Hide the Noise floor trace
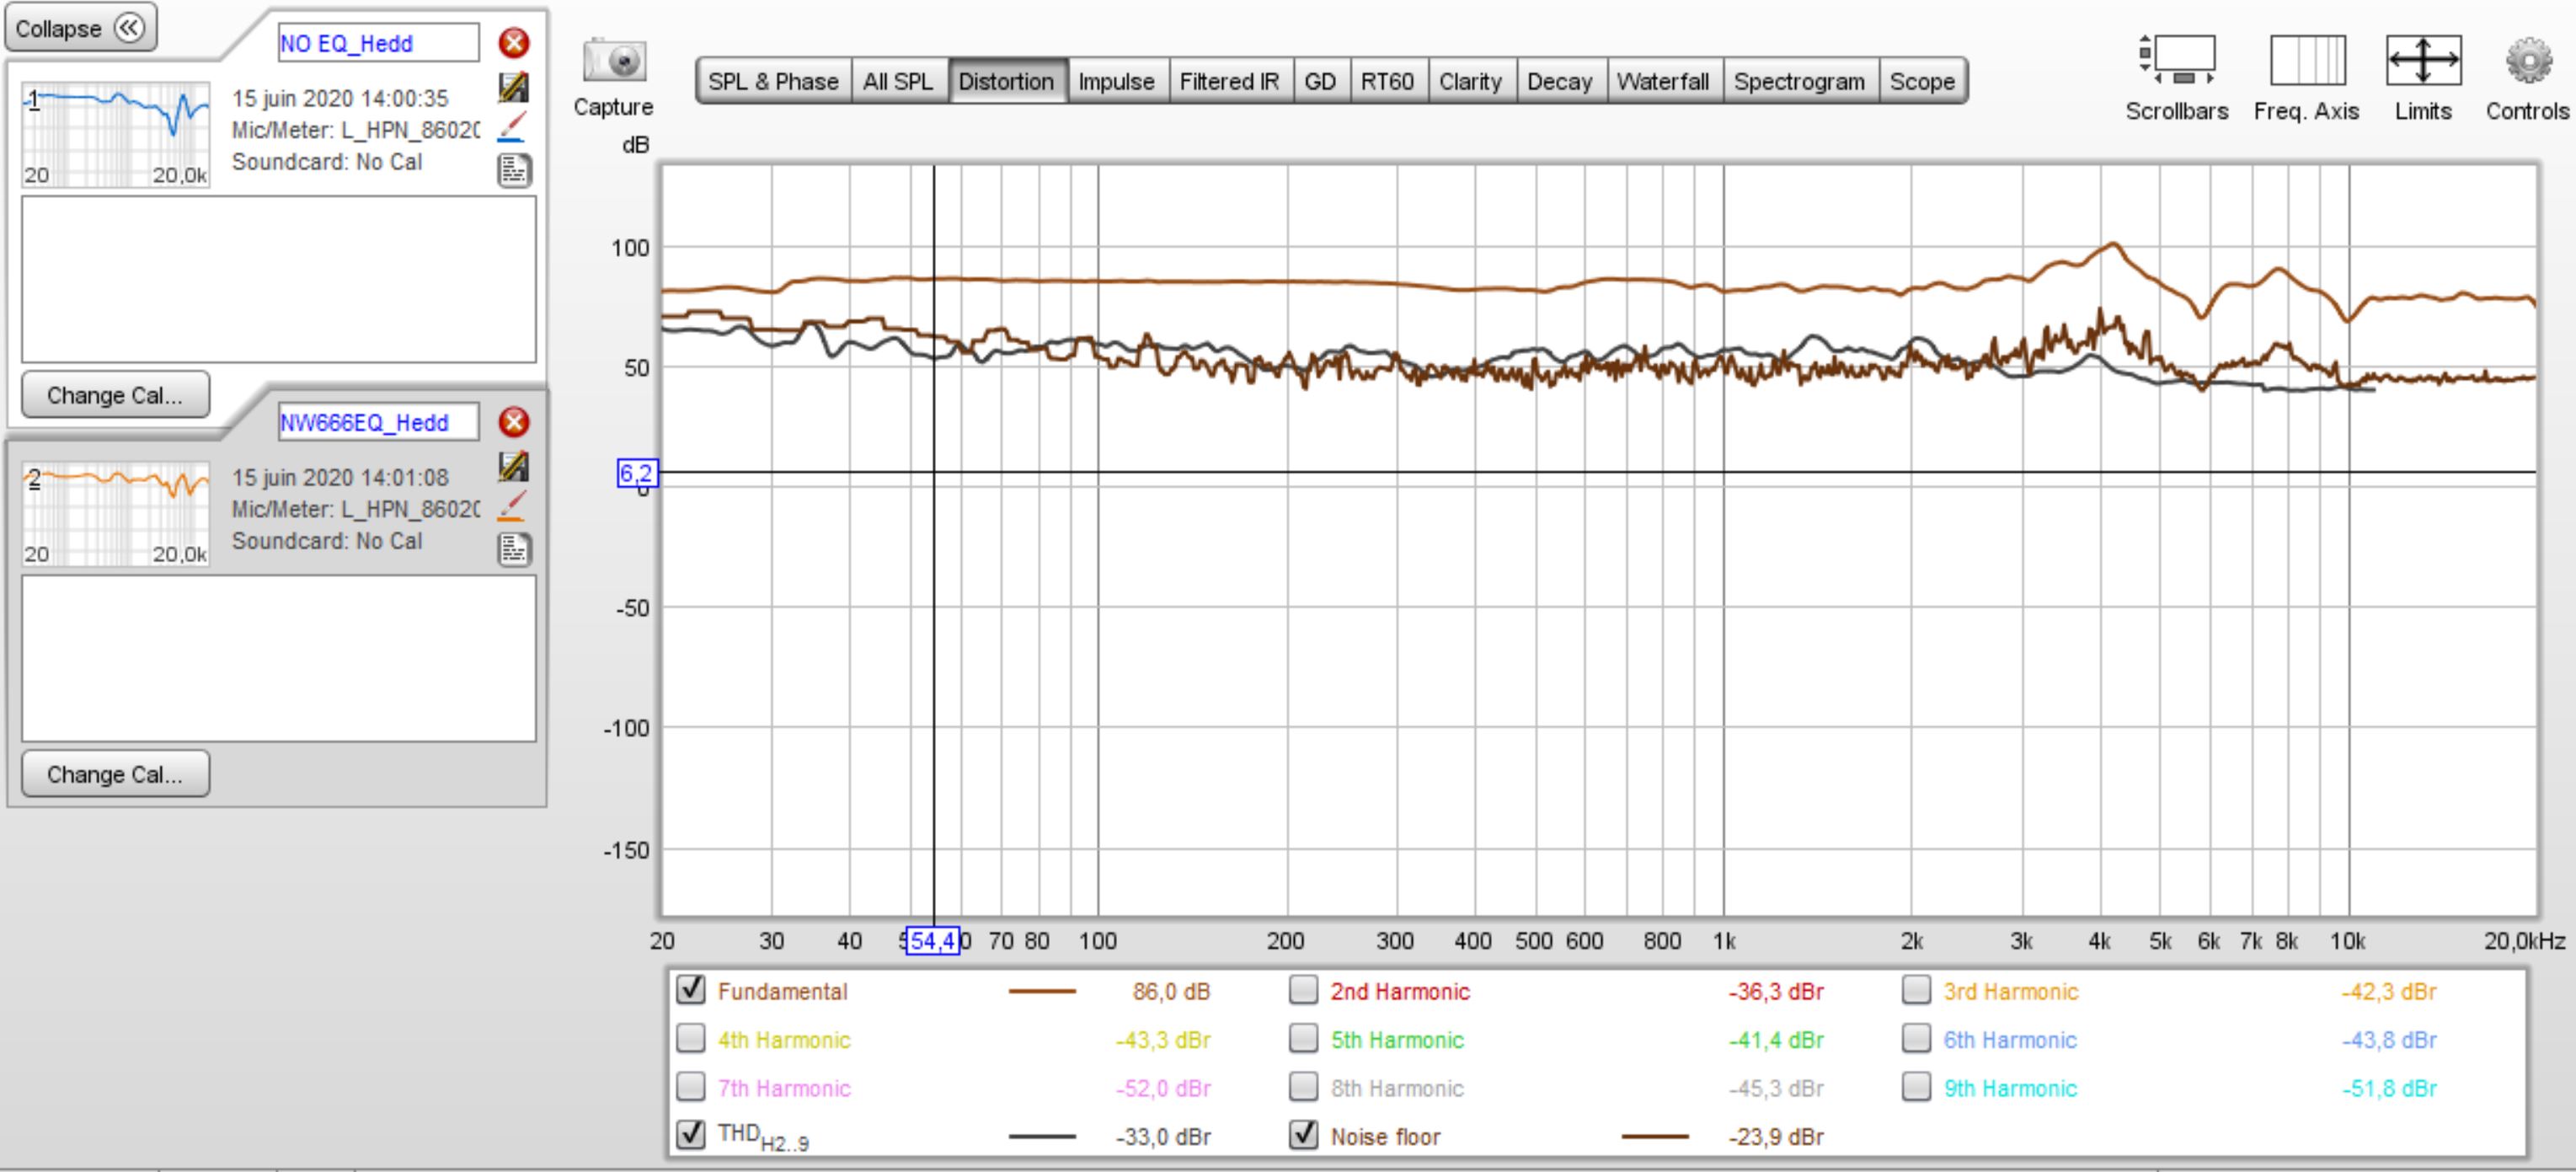The width and height of the screenshot is (2576, 1172). pos(1303,1134)
